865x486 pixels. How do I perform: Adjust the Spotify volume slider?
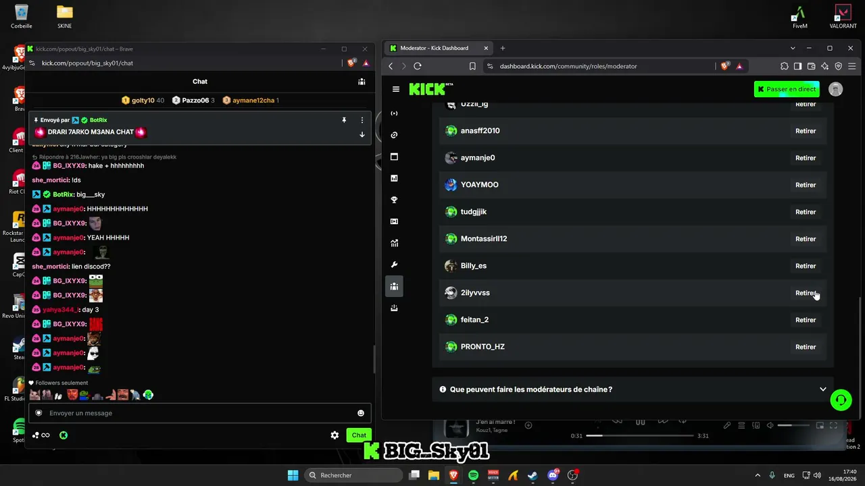pos(793,425)
